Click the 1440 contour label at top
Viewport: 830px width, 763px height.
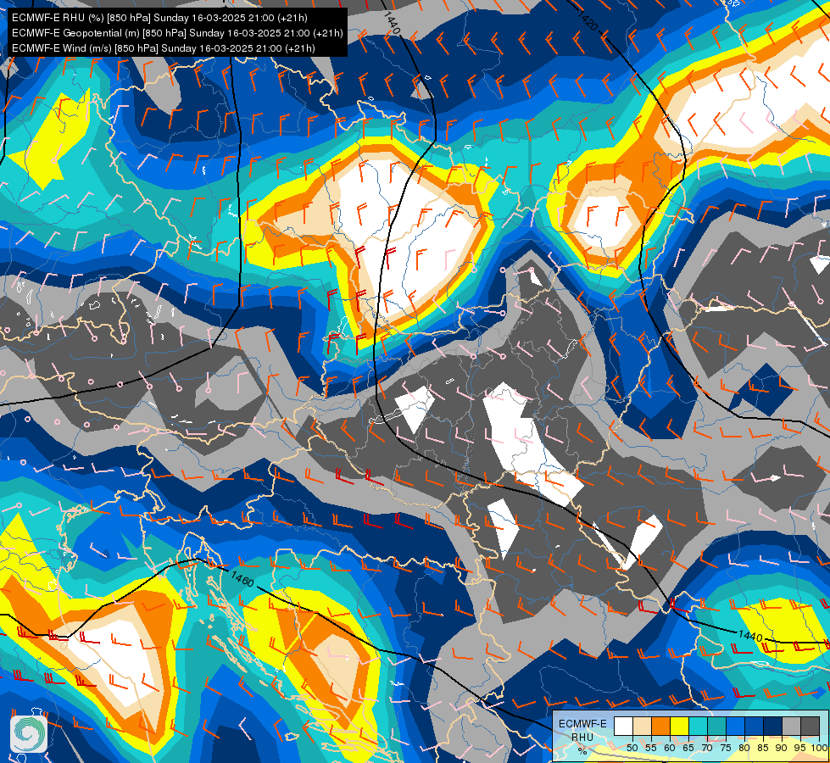391,23
